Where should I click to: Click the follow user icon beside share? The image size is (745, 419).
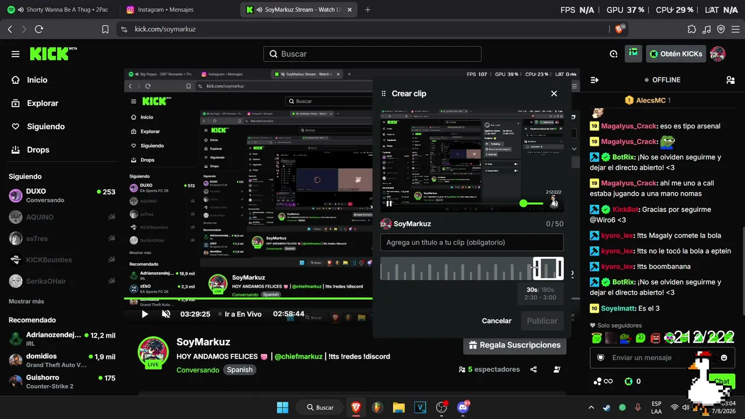557,369
